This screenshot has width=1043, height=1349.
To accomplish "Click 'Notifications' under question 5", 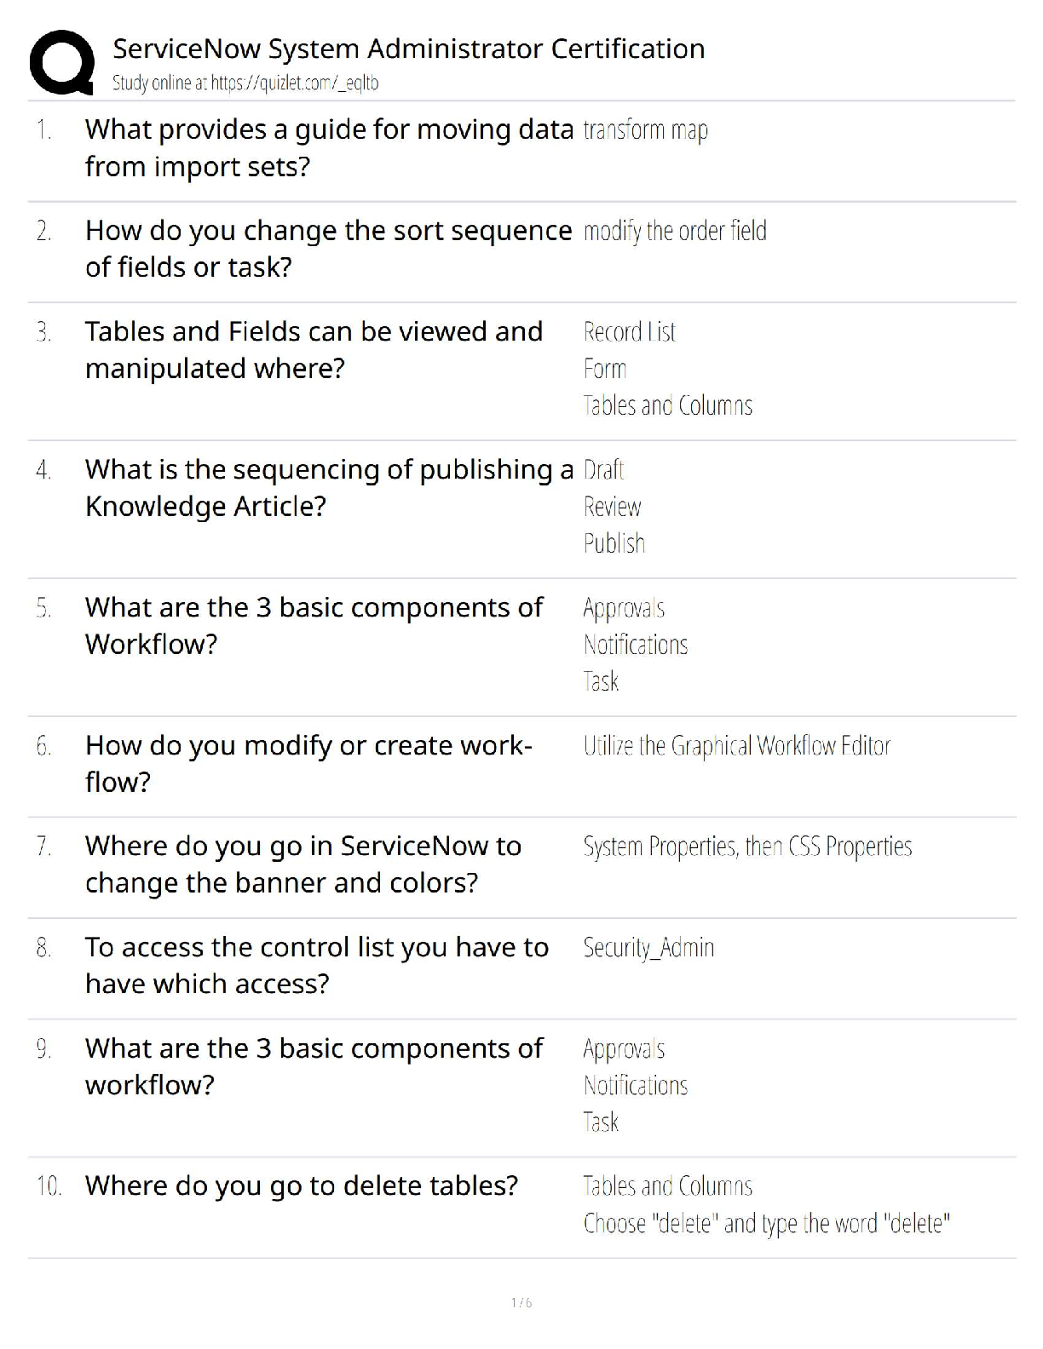I will [636, 645].
